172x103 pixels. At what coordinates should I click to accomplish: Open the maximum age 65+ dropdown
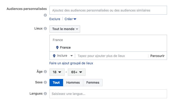[77, 72]
